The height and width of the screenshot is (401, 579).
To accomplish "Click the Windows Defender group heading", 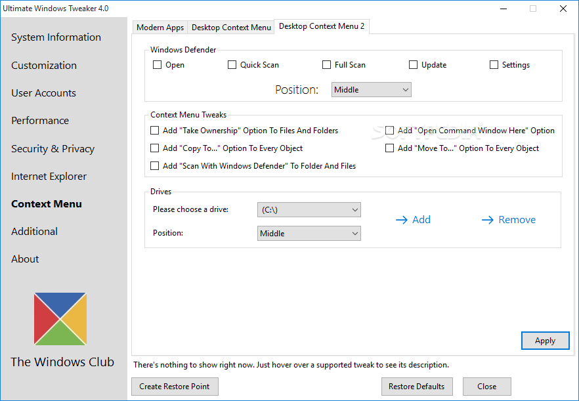I will (183, 50).
